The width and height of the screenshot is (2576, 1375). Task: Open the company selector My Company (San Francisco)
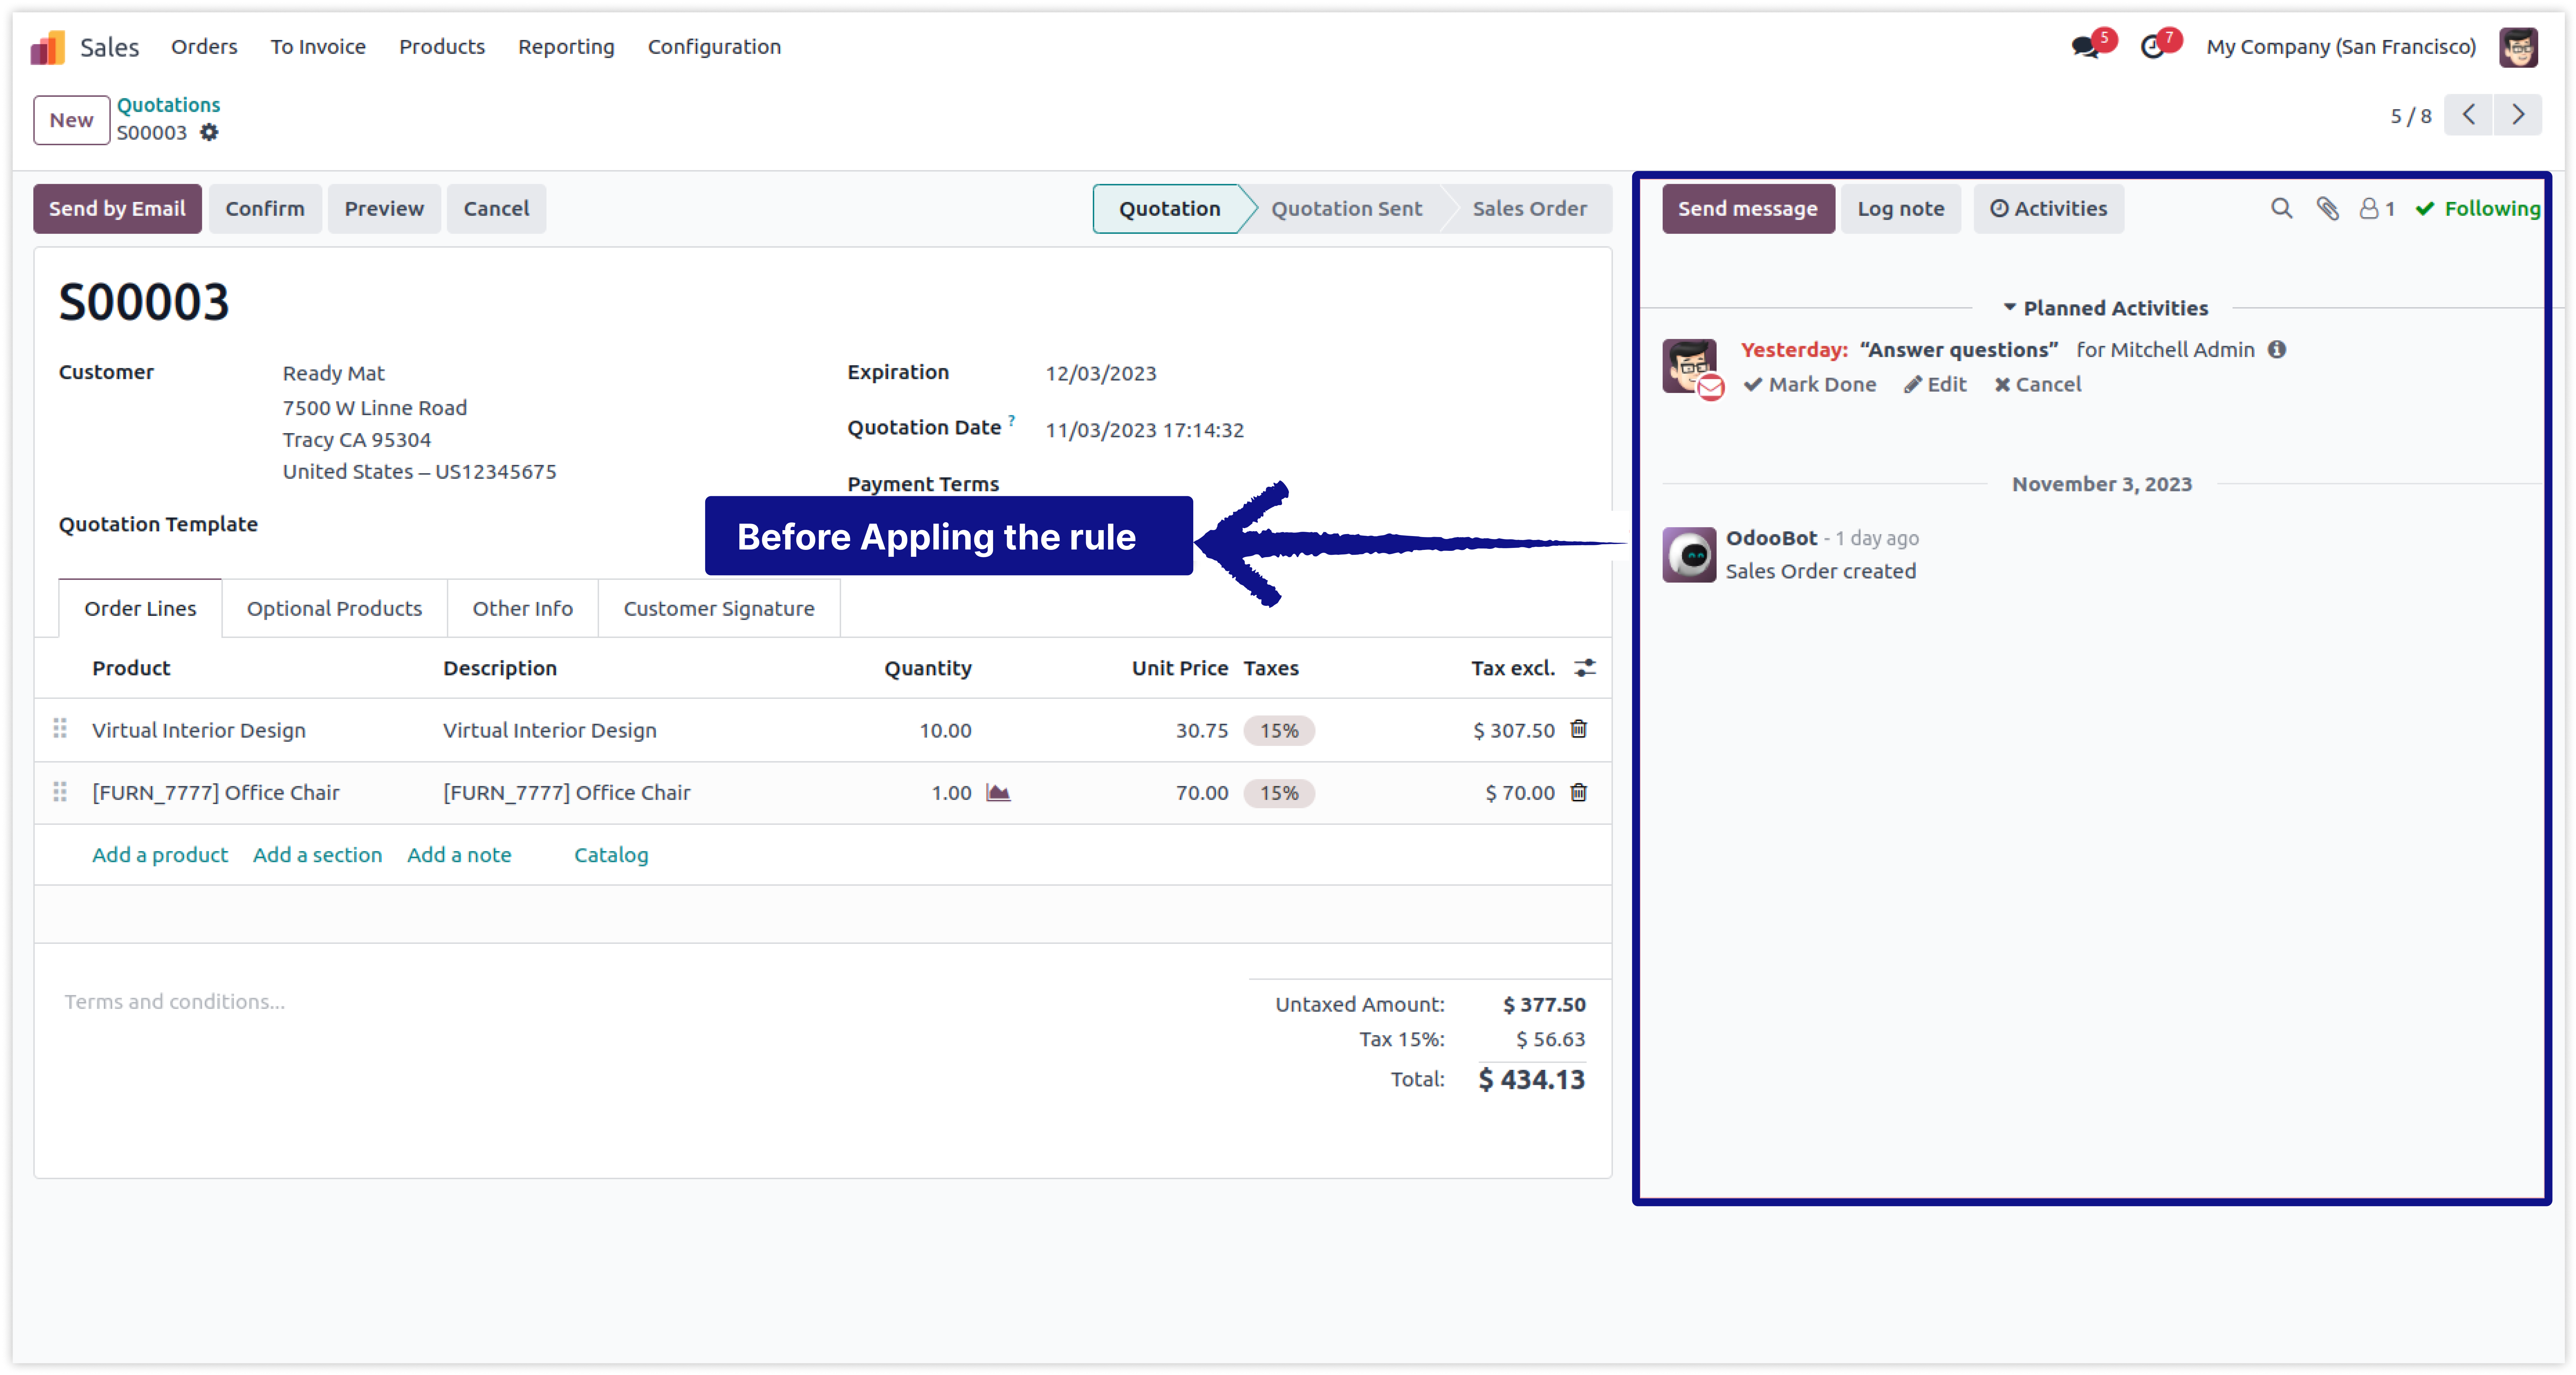point(2341,47)
